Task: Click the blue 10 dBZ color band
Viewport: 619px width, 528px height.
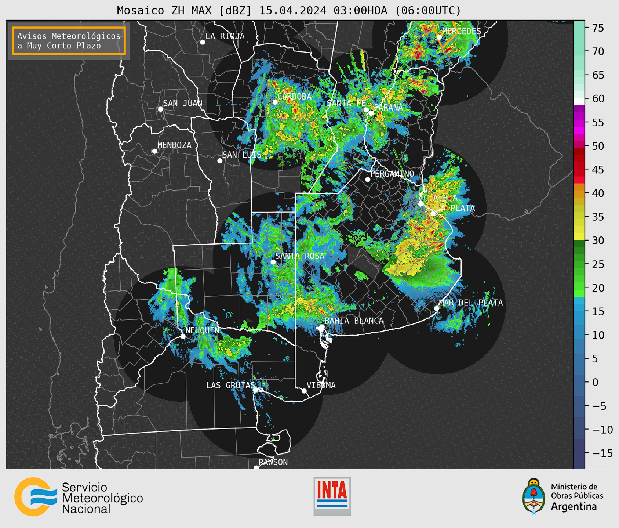Action: pyautogui.click(x=579, y=335)
